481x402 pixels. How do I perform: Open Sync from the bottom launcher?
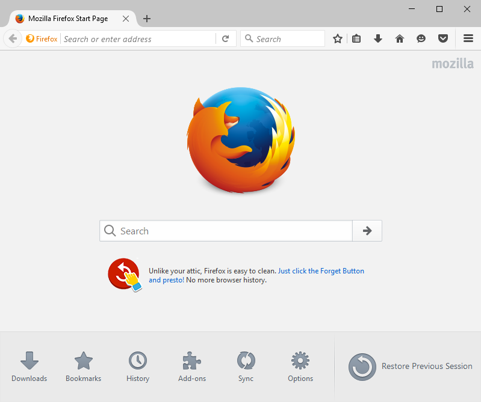(x=246, y=367)
